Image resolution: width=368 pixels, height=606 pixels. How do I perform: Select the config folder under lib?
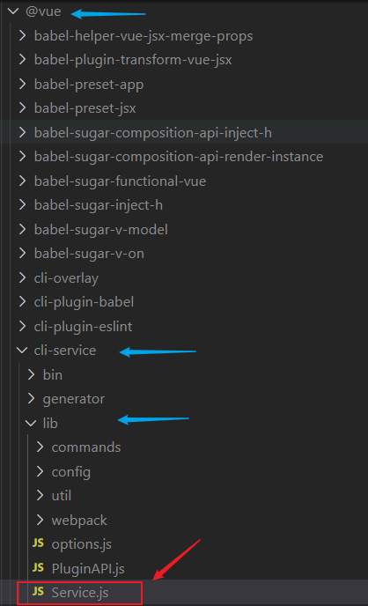pyautogui.click(x=71, y=472)
